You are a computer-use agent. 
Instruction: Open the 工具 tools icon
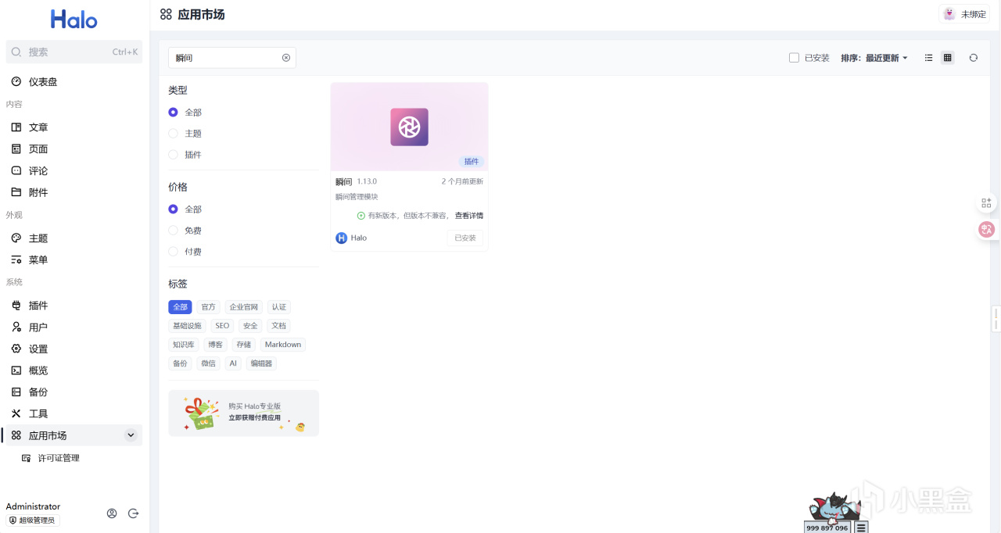pos(16,413)
